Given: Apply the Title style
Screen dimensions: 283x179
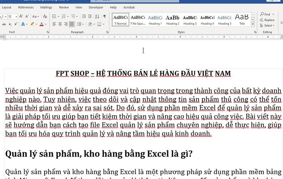Looking at the screenshot, I should pyautogui.click(x=242, y=20).
